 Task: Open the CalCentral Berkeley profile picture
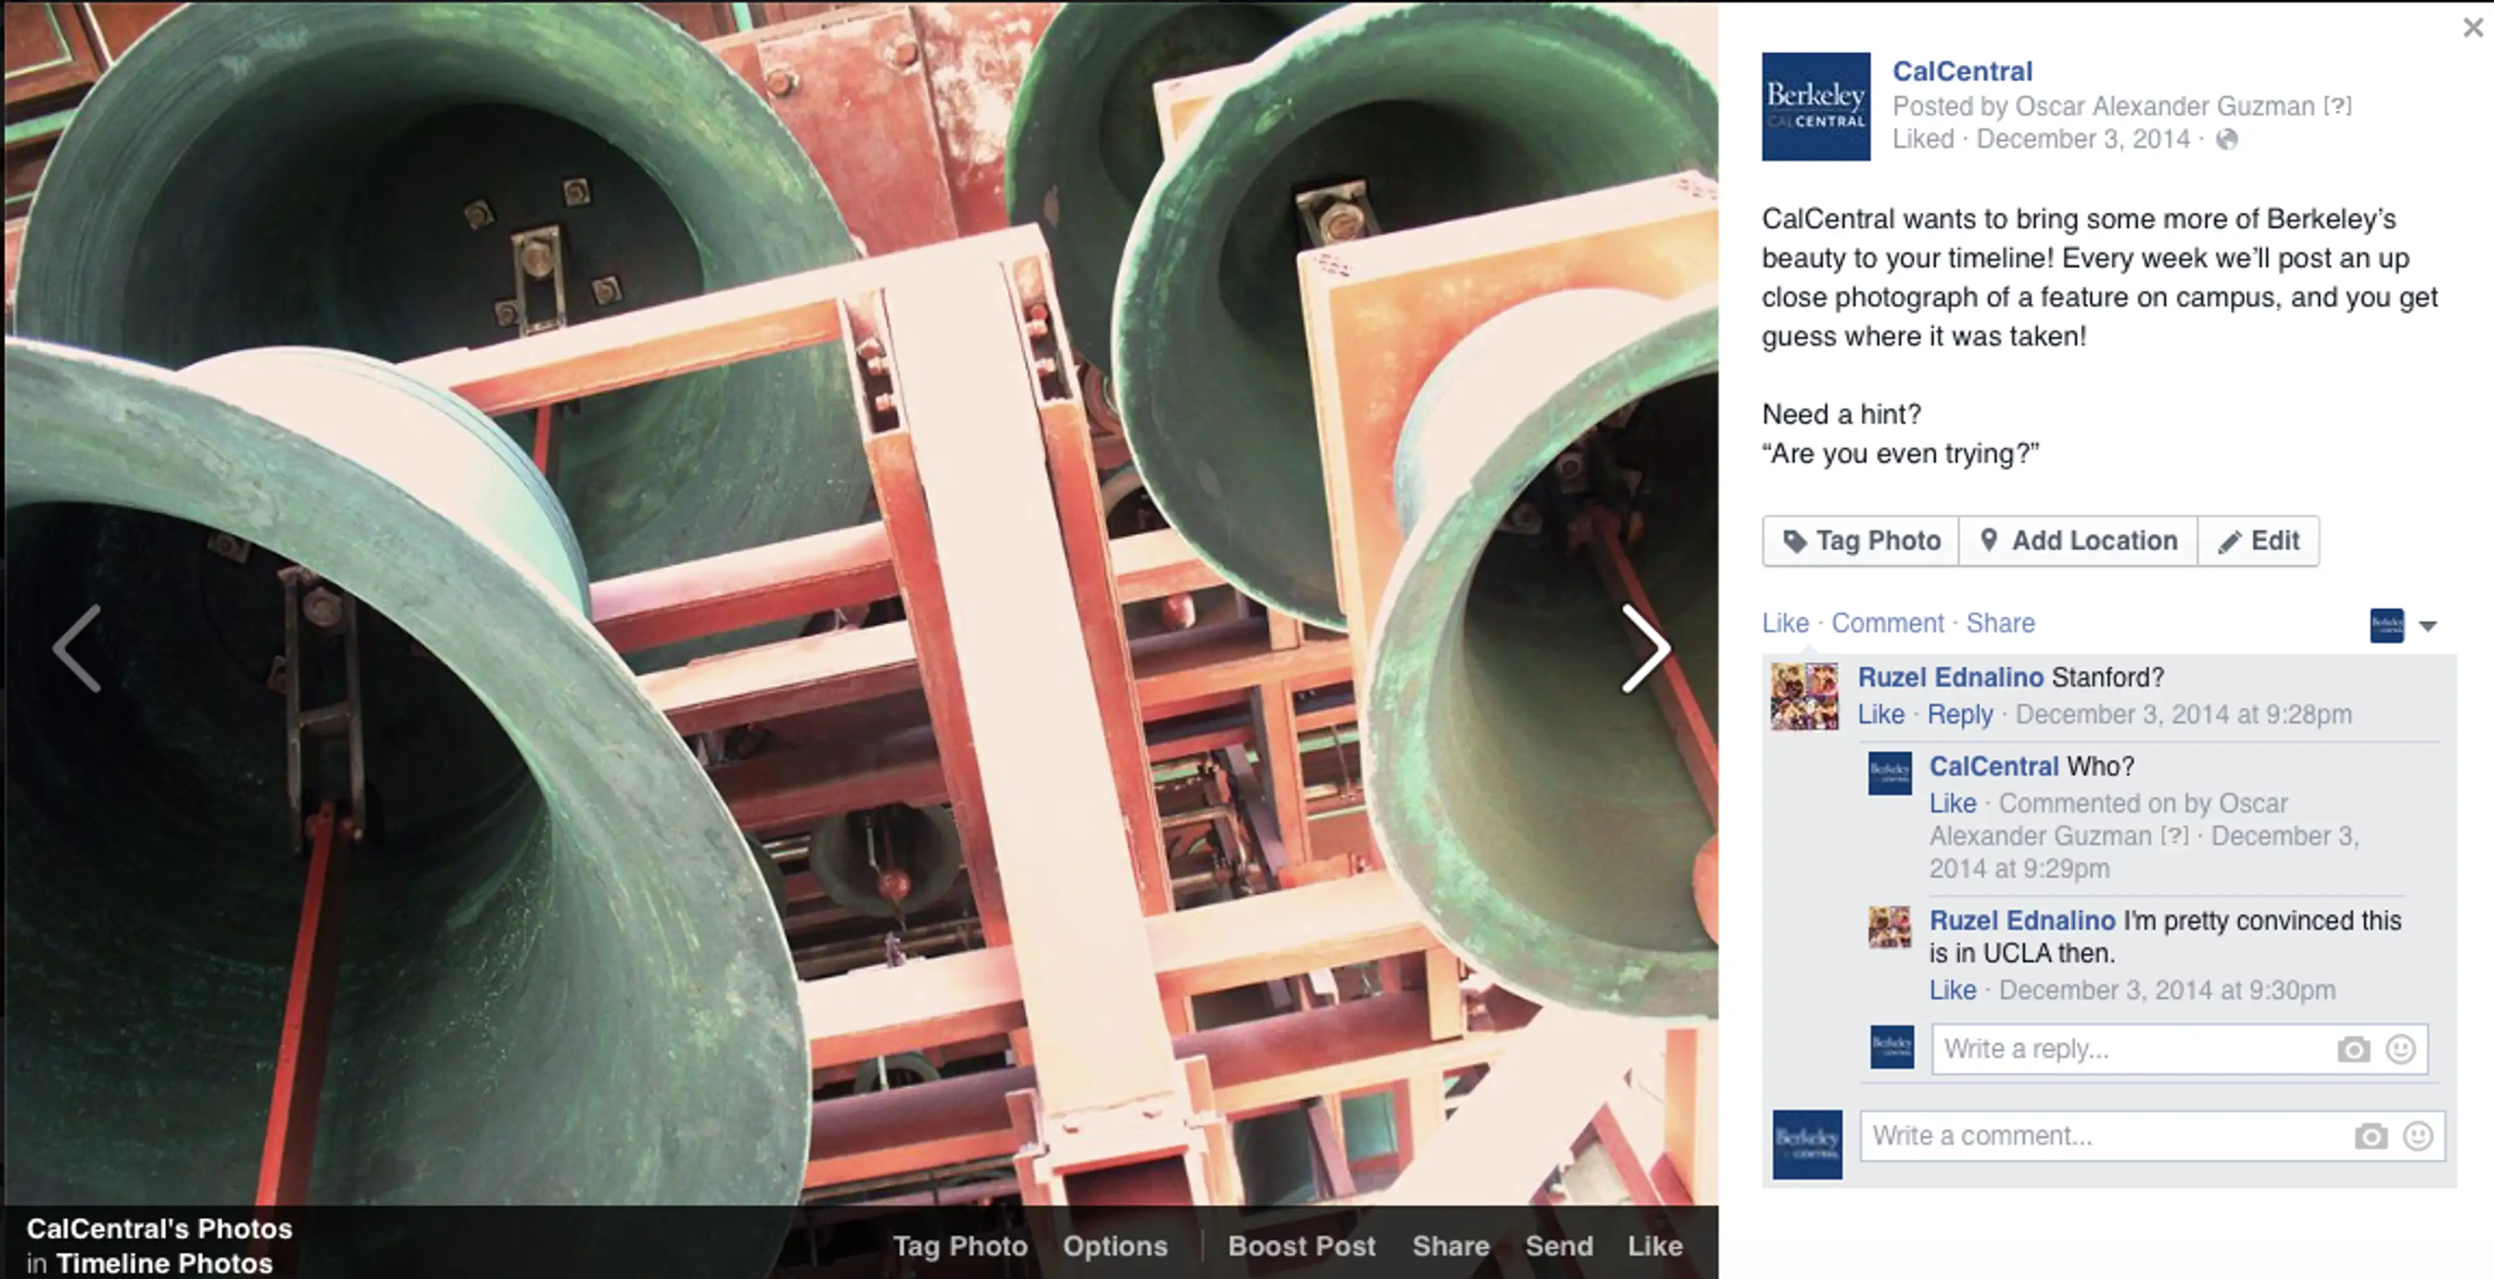point(1815,106)
